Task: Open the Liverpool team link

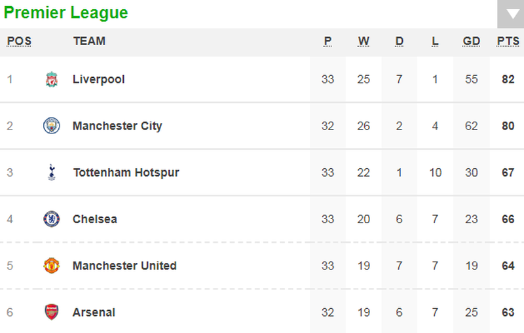Action: pos(99,80)
